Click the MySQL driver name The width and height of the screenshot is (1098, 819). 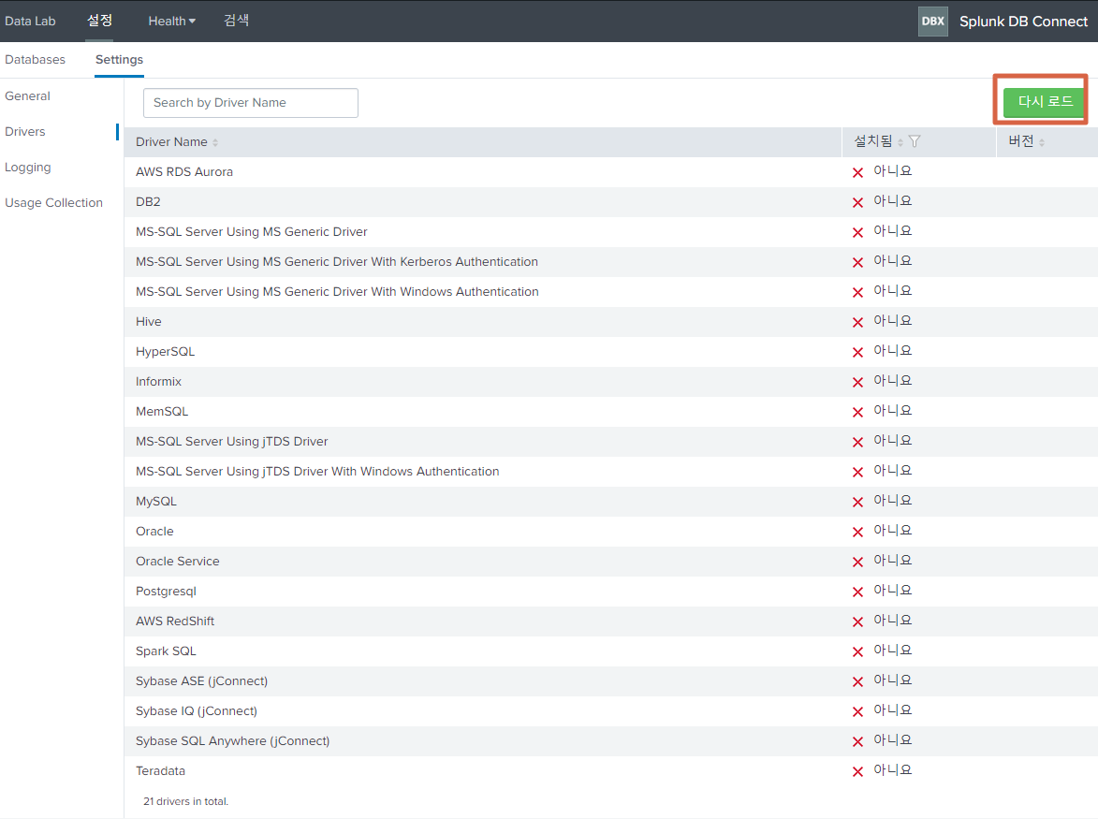pyautogui.click(x=156, y=502)
